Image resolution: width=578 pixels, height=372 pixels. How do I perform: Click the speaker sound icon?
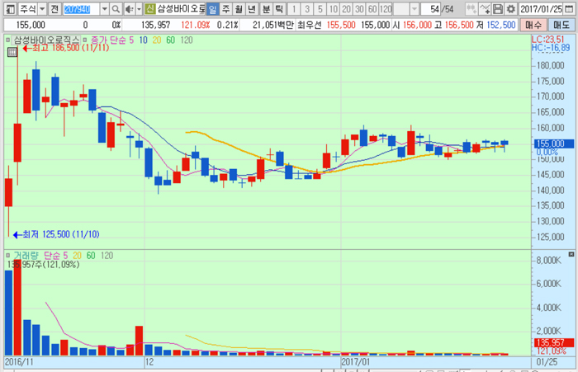tap(129, 9)
